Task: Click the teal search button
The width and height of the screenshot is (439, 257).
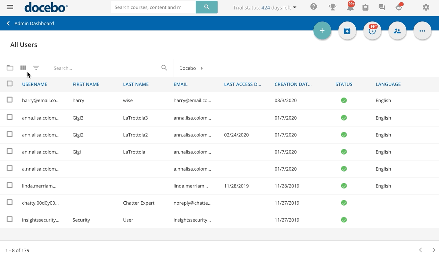Action: click(x=207, y=7)
